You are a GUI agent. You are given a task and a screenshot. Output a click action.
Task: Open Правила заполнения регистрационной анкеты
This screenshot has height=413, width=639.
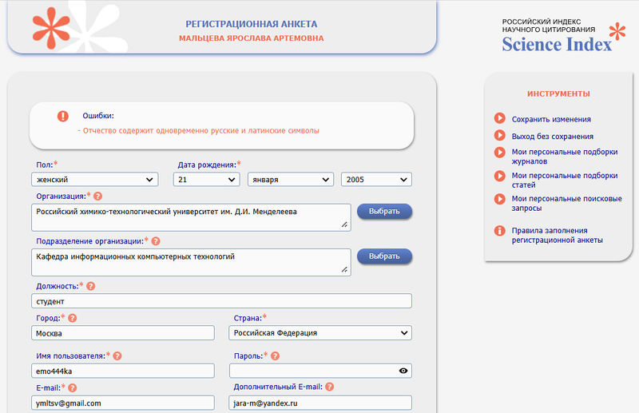(557, 235)
